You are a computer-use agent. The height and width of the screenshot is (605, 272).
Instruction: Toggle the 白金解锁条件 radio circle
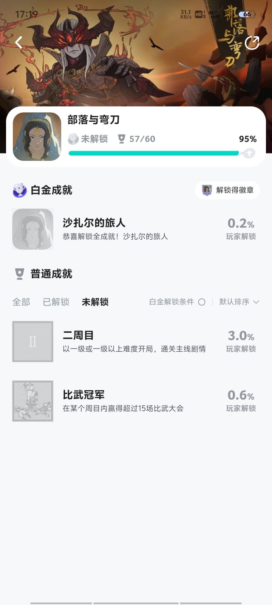[x=202, y=302]
